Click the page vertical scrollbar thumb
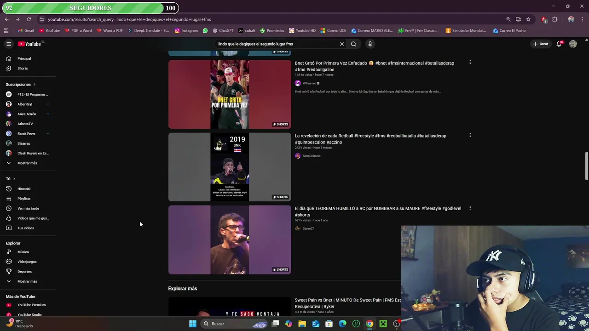The height and width of the screenshot is (331, 589). click(x=586, y=166)
